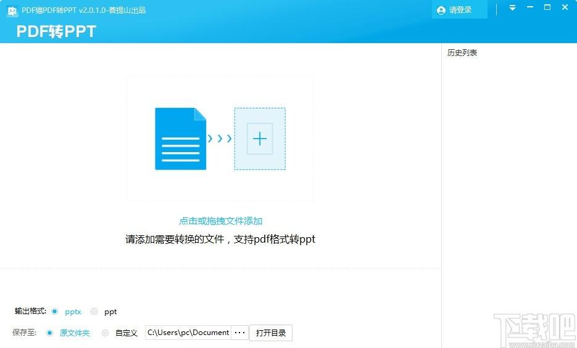Image resolution: width=577 pixels, height=348 pixels.
Task: Minimize the PDF转PPT window
Action: (530, 7)
